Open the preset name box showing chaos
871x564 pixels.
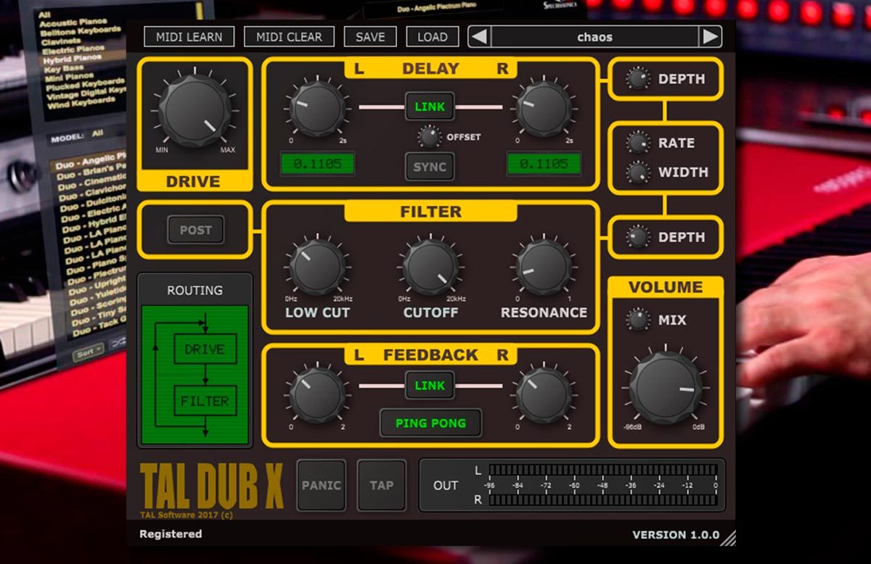(594, 36)
